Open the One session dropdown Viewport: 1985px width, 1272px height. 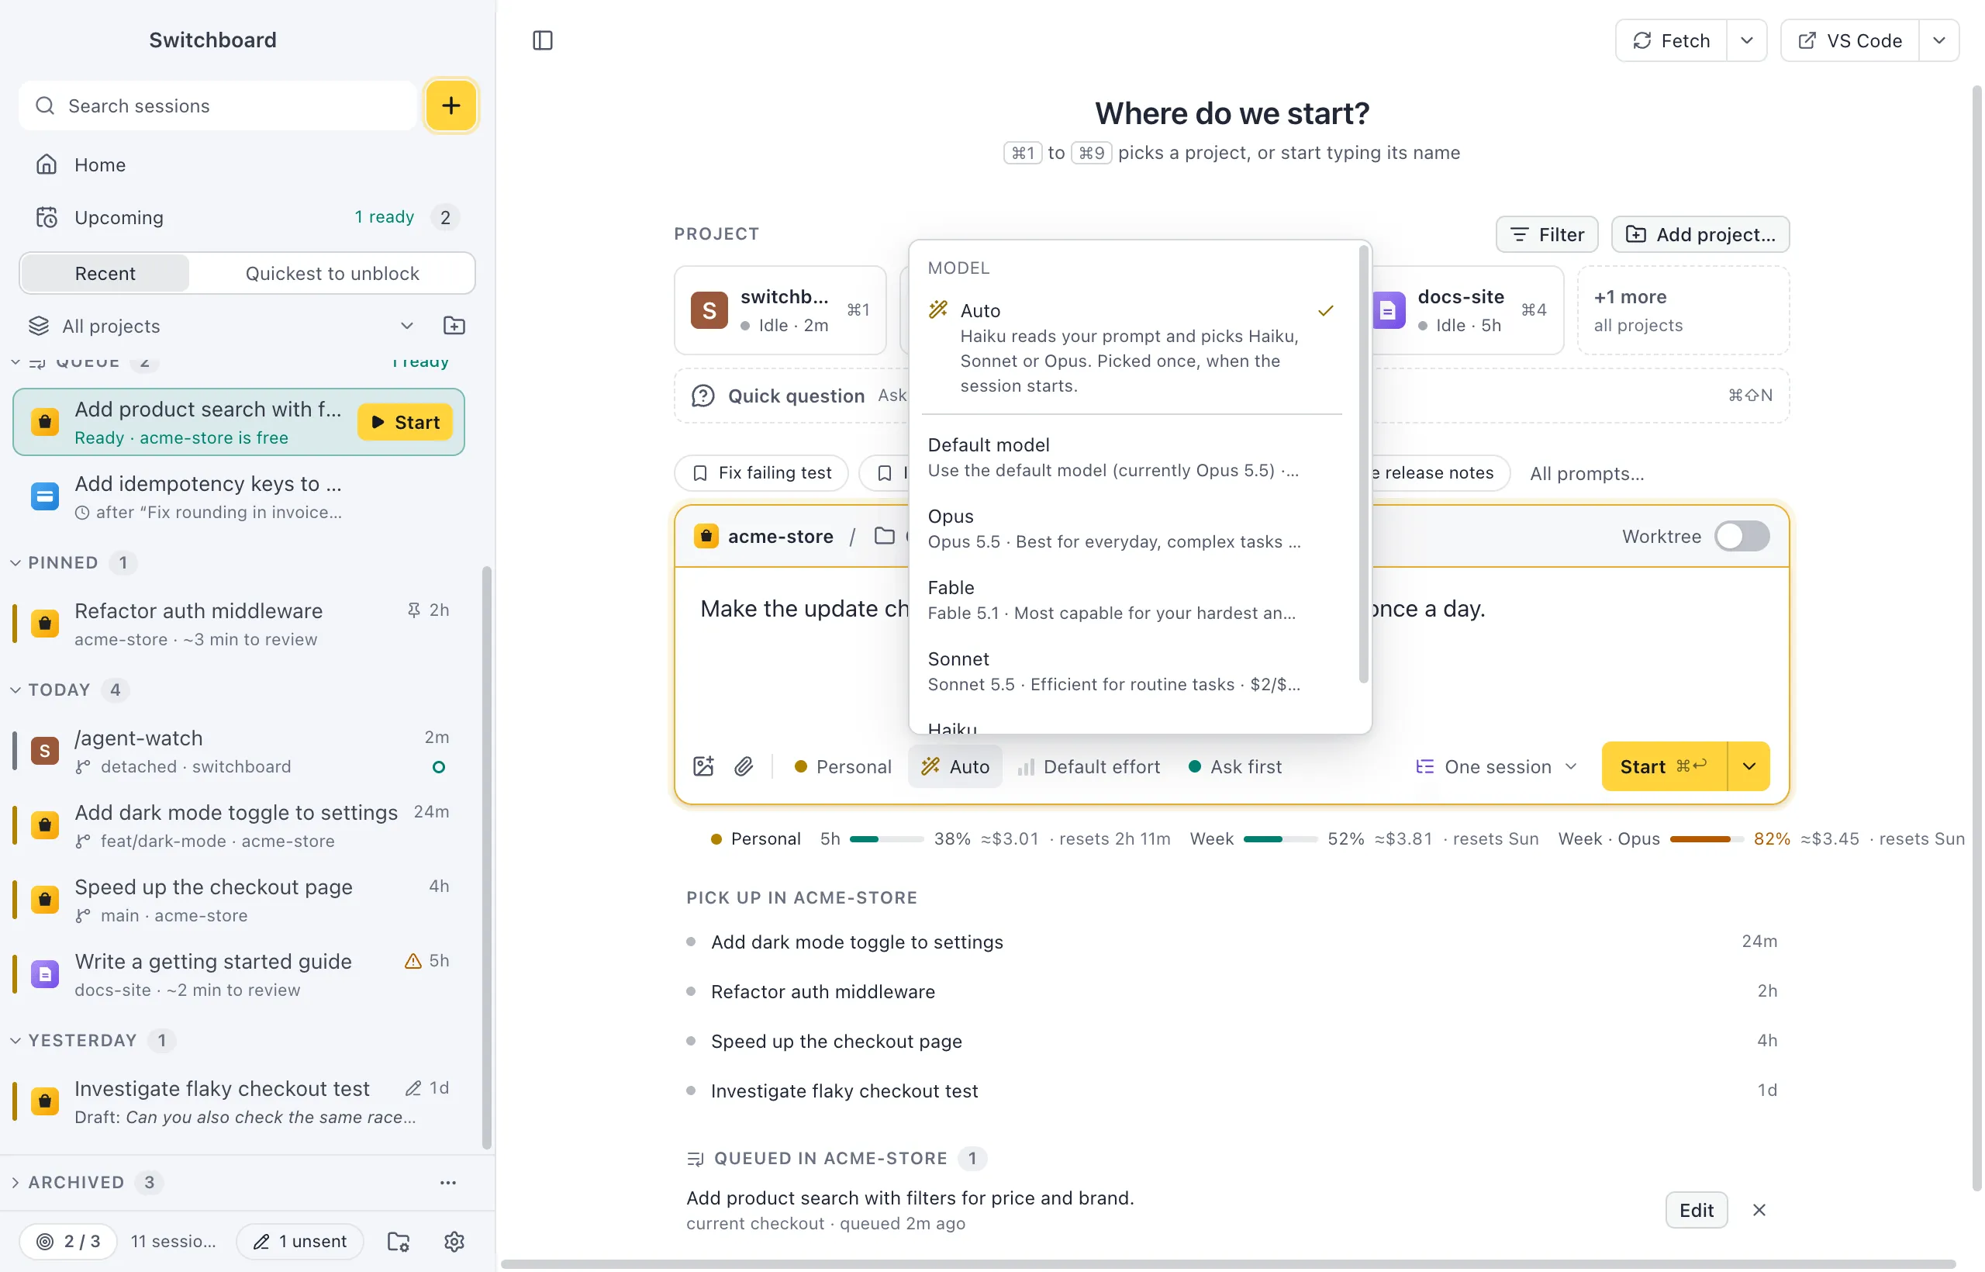tap(1496, 766)
